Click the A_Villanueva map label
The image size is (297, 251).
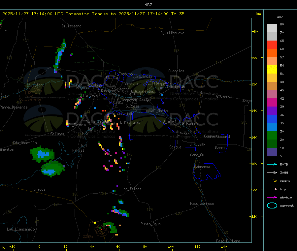click(x=172, y=33)
